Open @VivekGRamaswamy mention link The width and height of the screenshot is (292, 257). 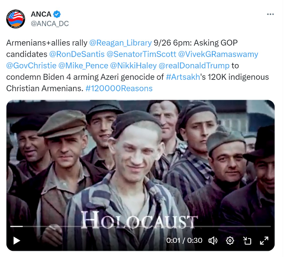coord(218,54)
